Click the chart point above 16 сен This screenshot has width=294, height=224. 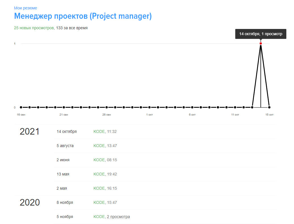pos(21,107)
